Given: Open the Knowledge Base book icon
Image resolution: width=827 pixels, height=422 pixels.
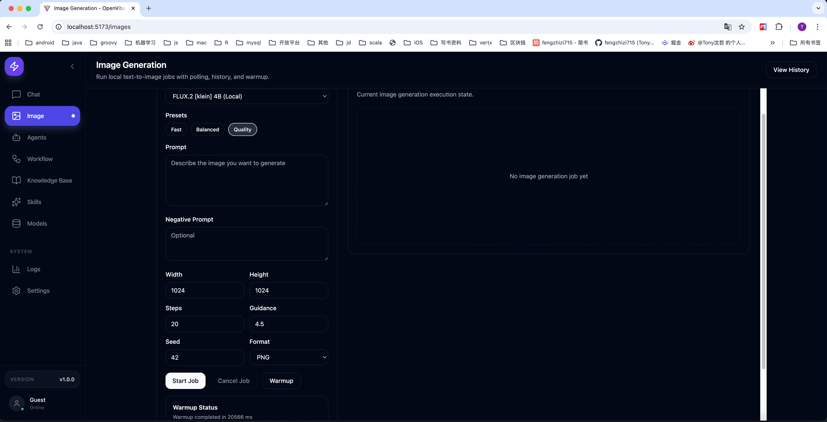Looking at the screenshot, I should pos(16,180).
